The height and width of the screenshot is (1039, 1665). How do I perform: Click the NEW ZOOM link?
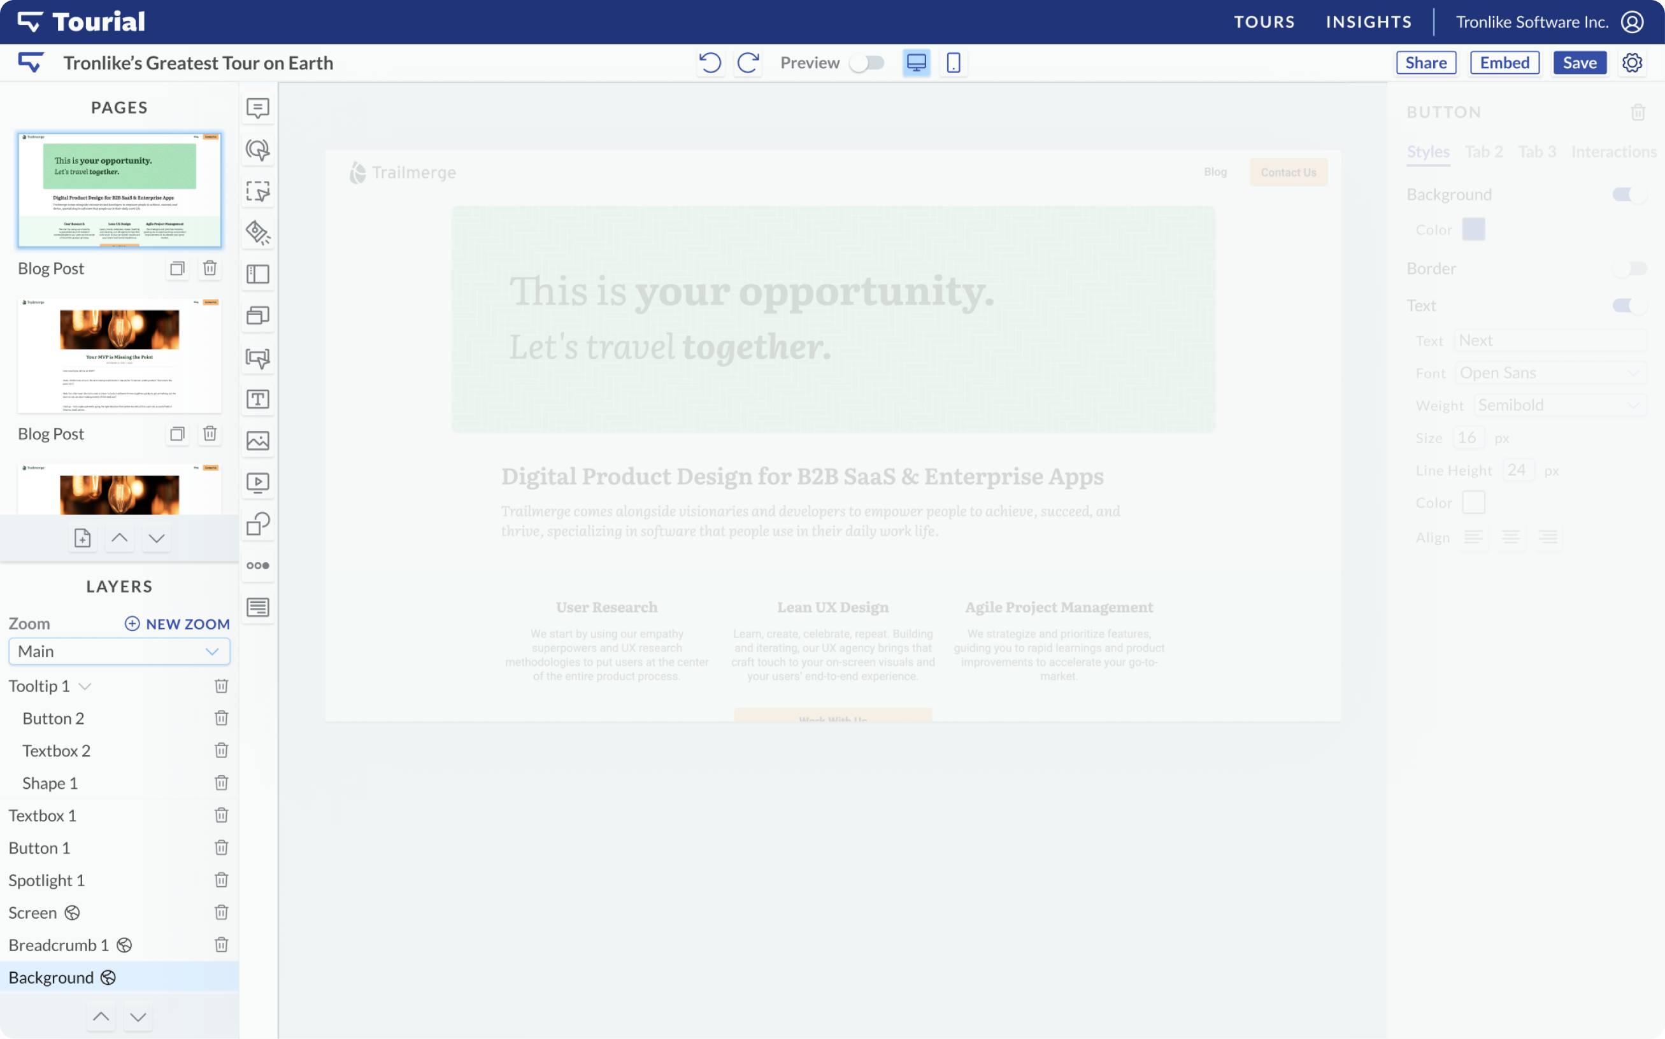click(x=177, y=623)
